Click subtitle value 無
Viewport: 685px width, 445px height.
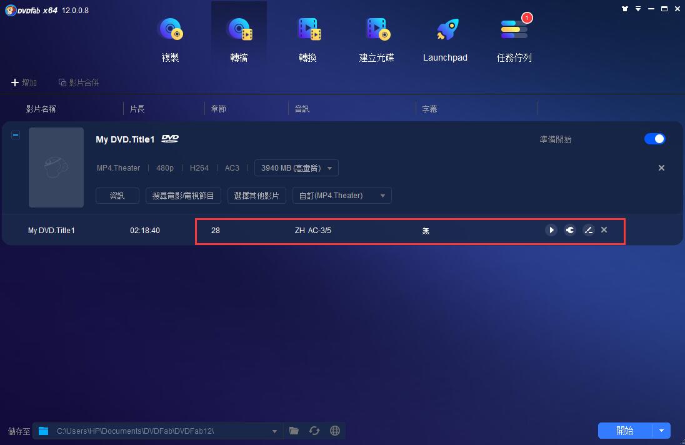pyautogui.click(x=426, y=231)
